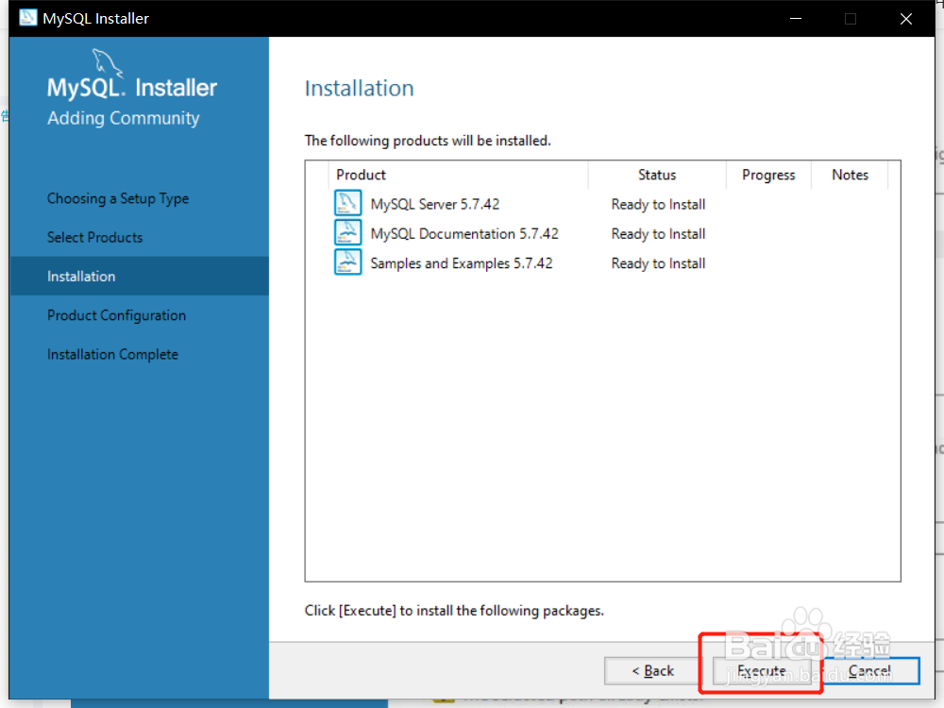Click Execute to install the packages
The width and height of the screenshot is (944, 708).
[761, 670]
